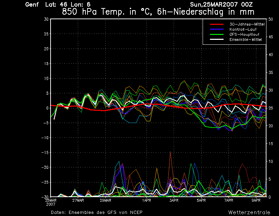Viewport: 279px width, 216px height.
Task: Click the 9APR date on the x-axis
Action: pos(256,201)
